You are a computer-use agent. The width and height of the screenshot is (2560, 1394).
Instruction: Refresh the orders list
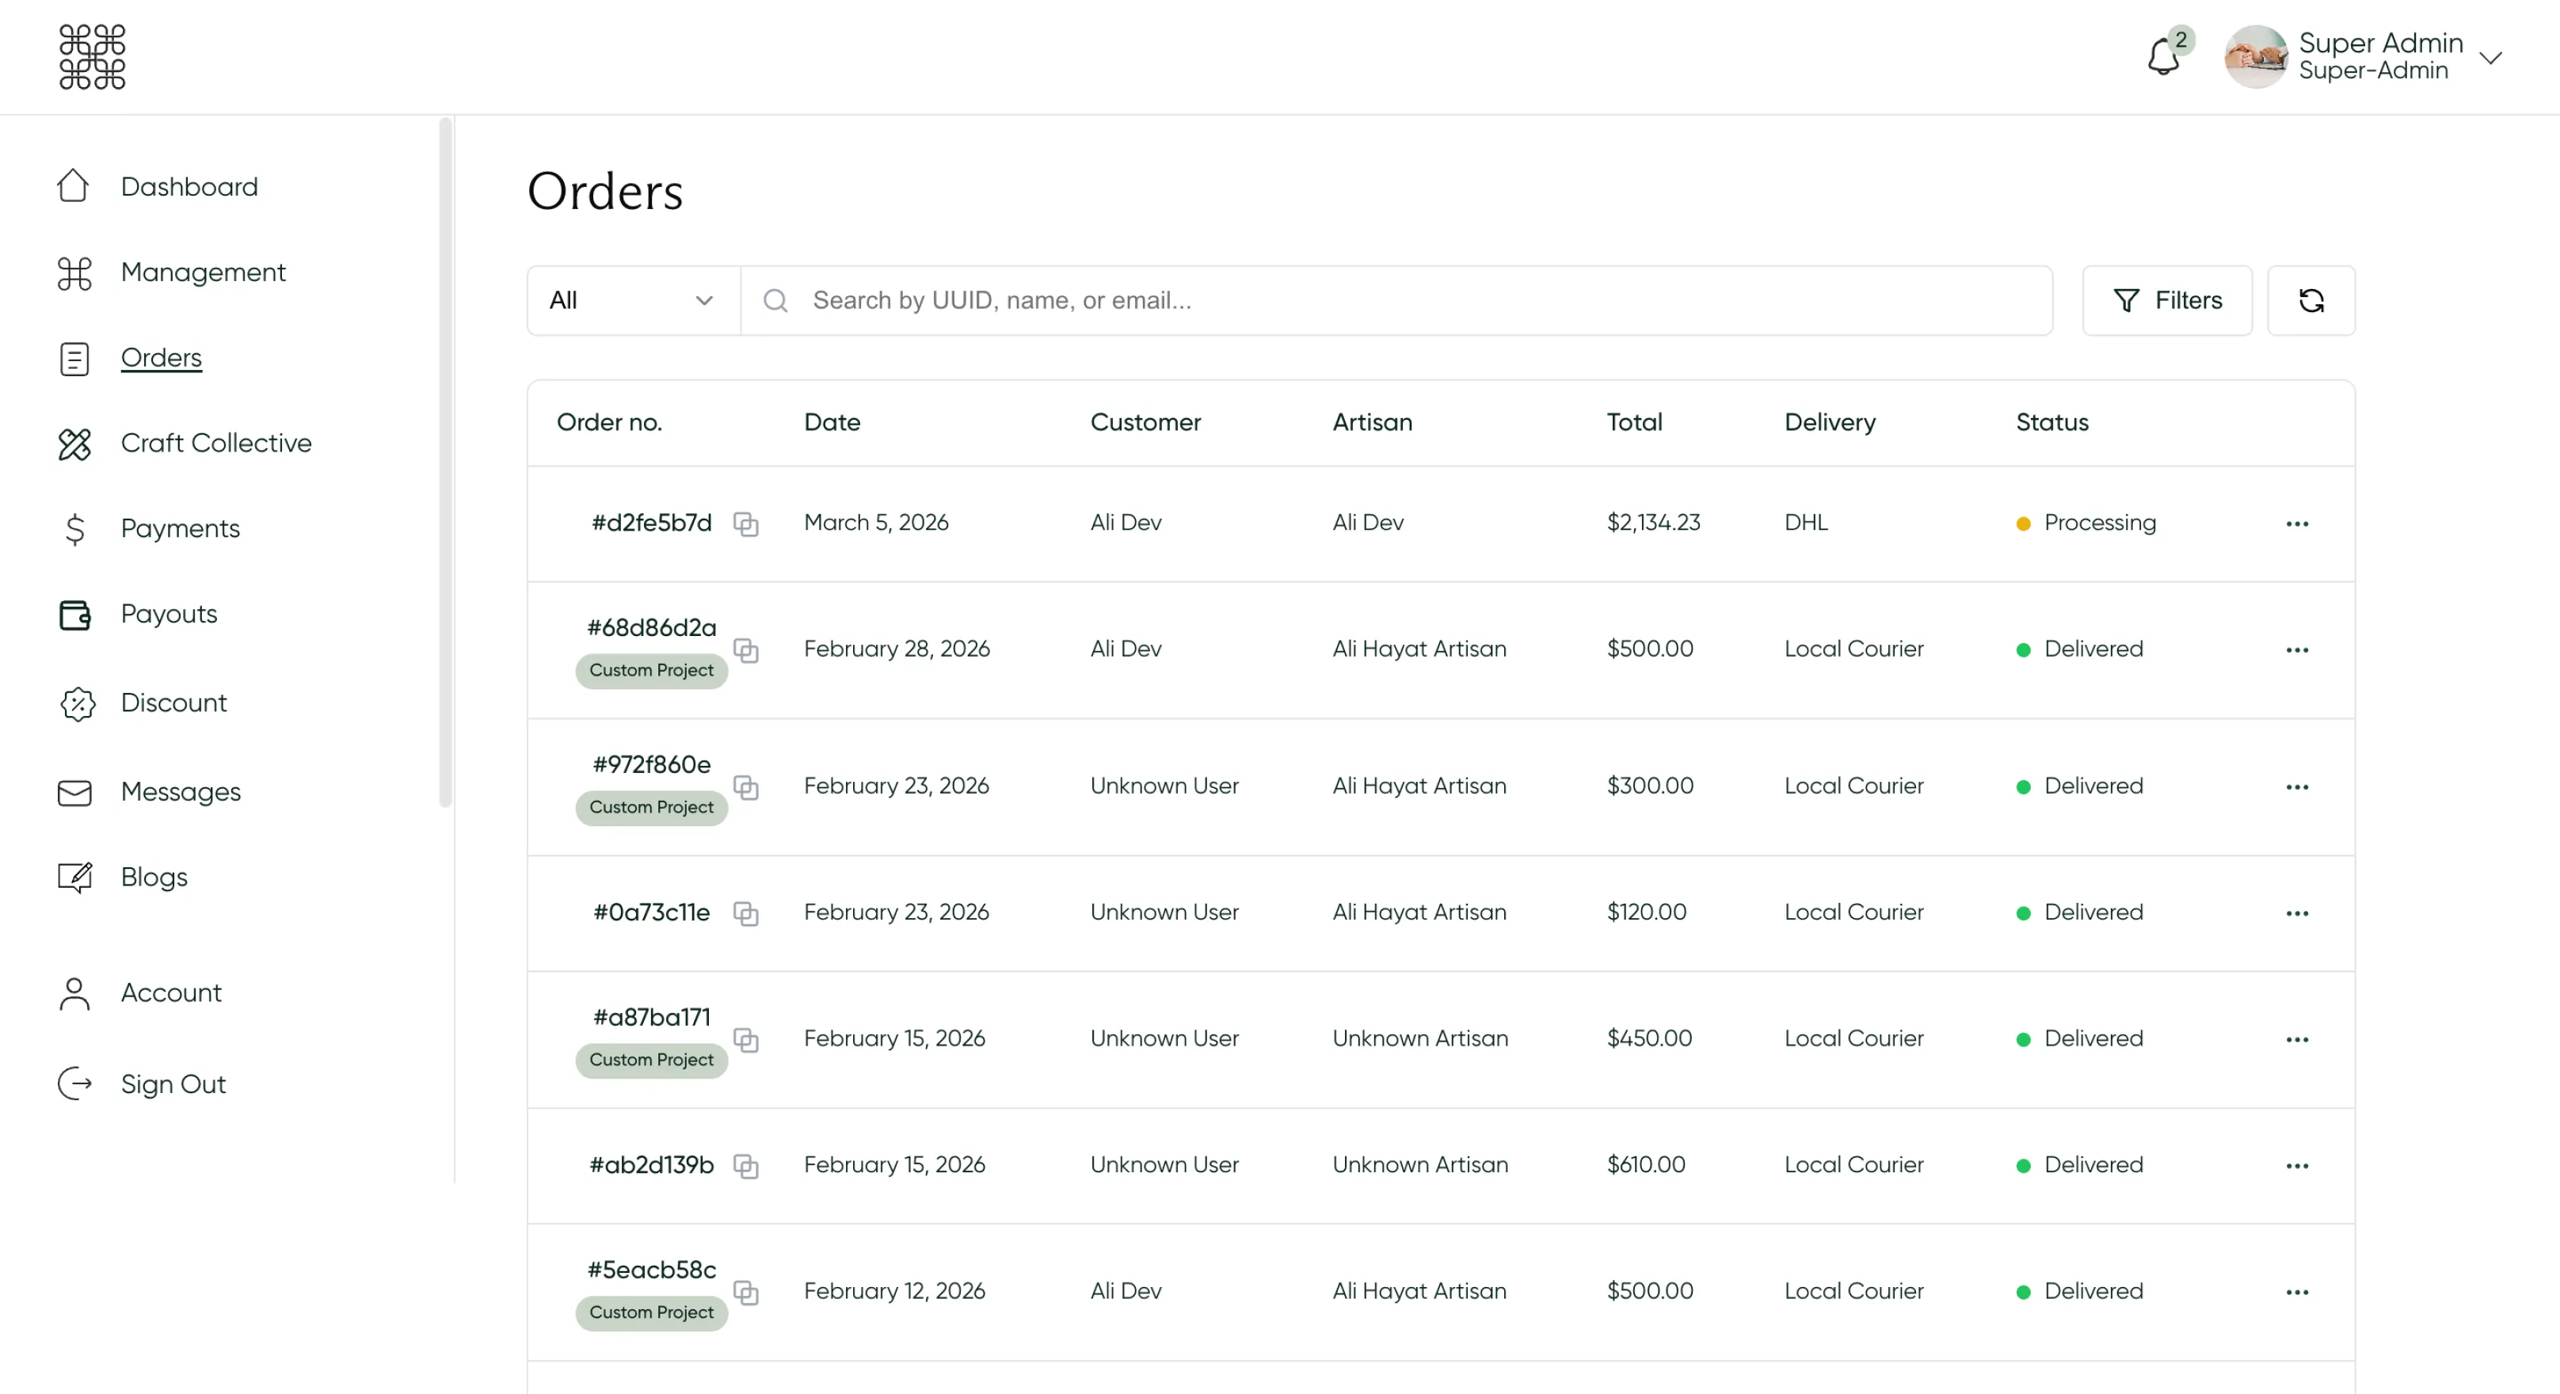[x=2310, y=300]
